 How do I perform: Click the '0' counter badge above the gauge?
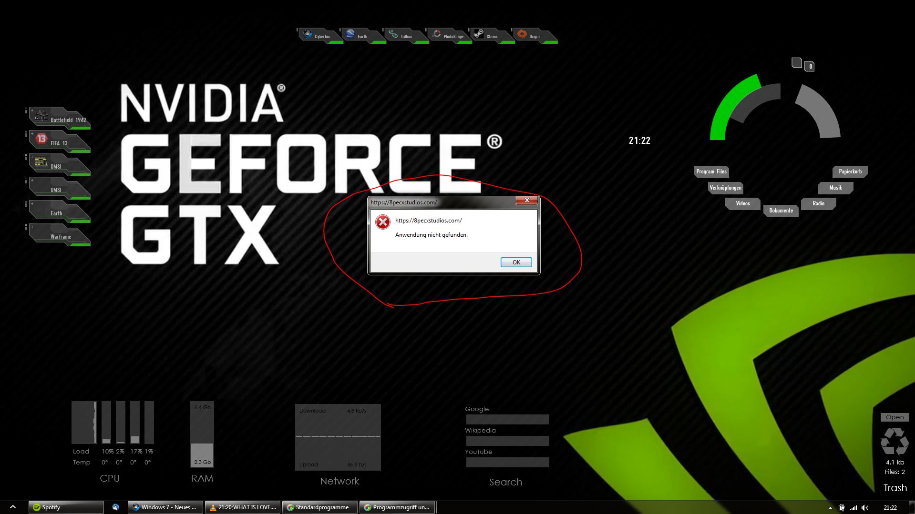pos(810,67)
